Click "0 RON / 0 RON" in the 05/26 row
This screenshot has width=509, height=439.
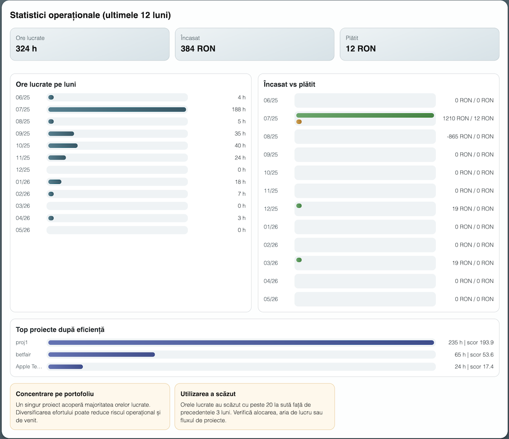click(x=474, y=299)
